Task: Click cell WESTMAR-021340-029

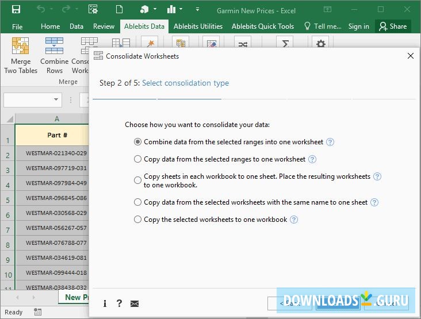Action: click(52, 153)
